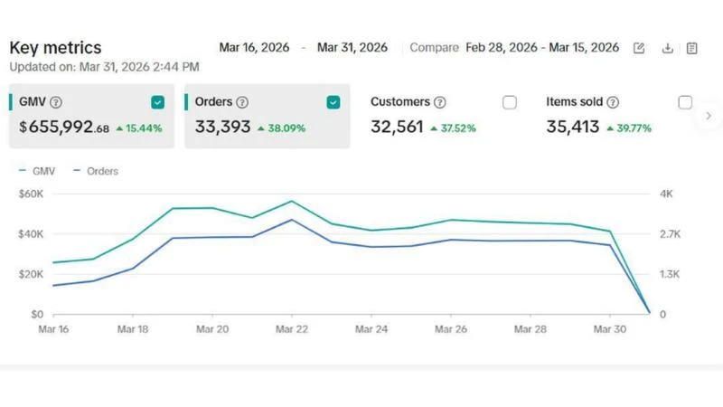Open the GMV help tooltip icon
The image size is (723, 407).
click(56, 102)
